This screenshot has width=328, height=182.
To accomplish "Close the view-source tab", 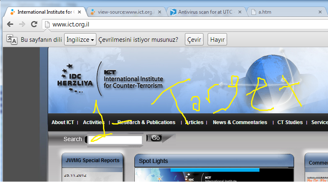I will pos(160,12).
